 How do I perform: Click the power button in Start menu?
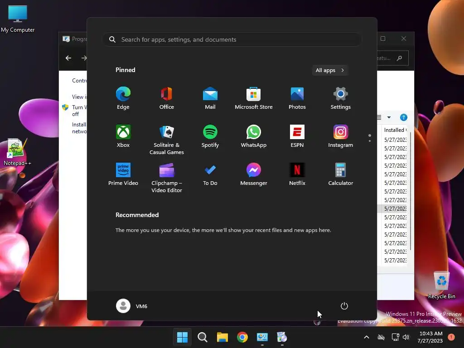point(344,306)
